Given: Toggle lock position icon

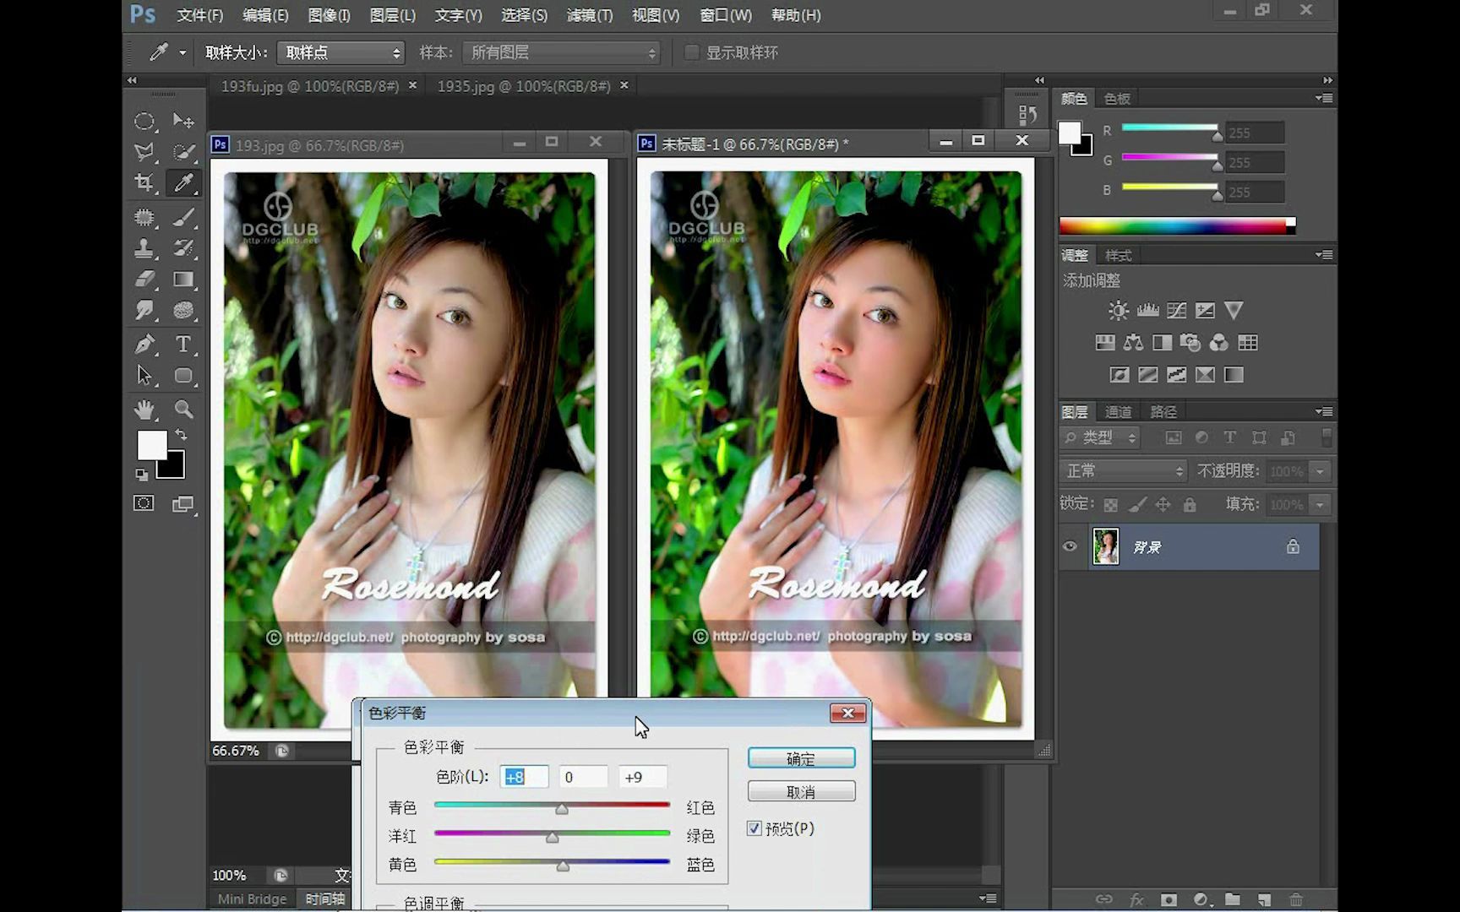Looking at the screenshot, I should click(1163, 505).
